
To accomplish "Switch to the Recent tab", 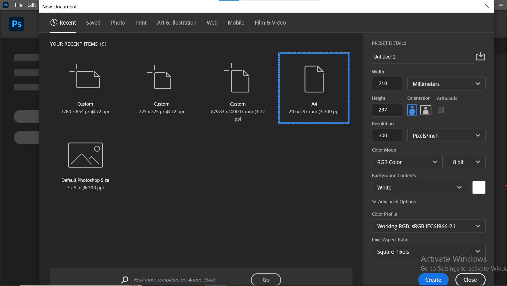I will click(63, 23).
